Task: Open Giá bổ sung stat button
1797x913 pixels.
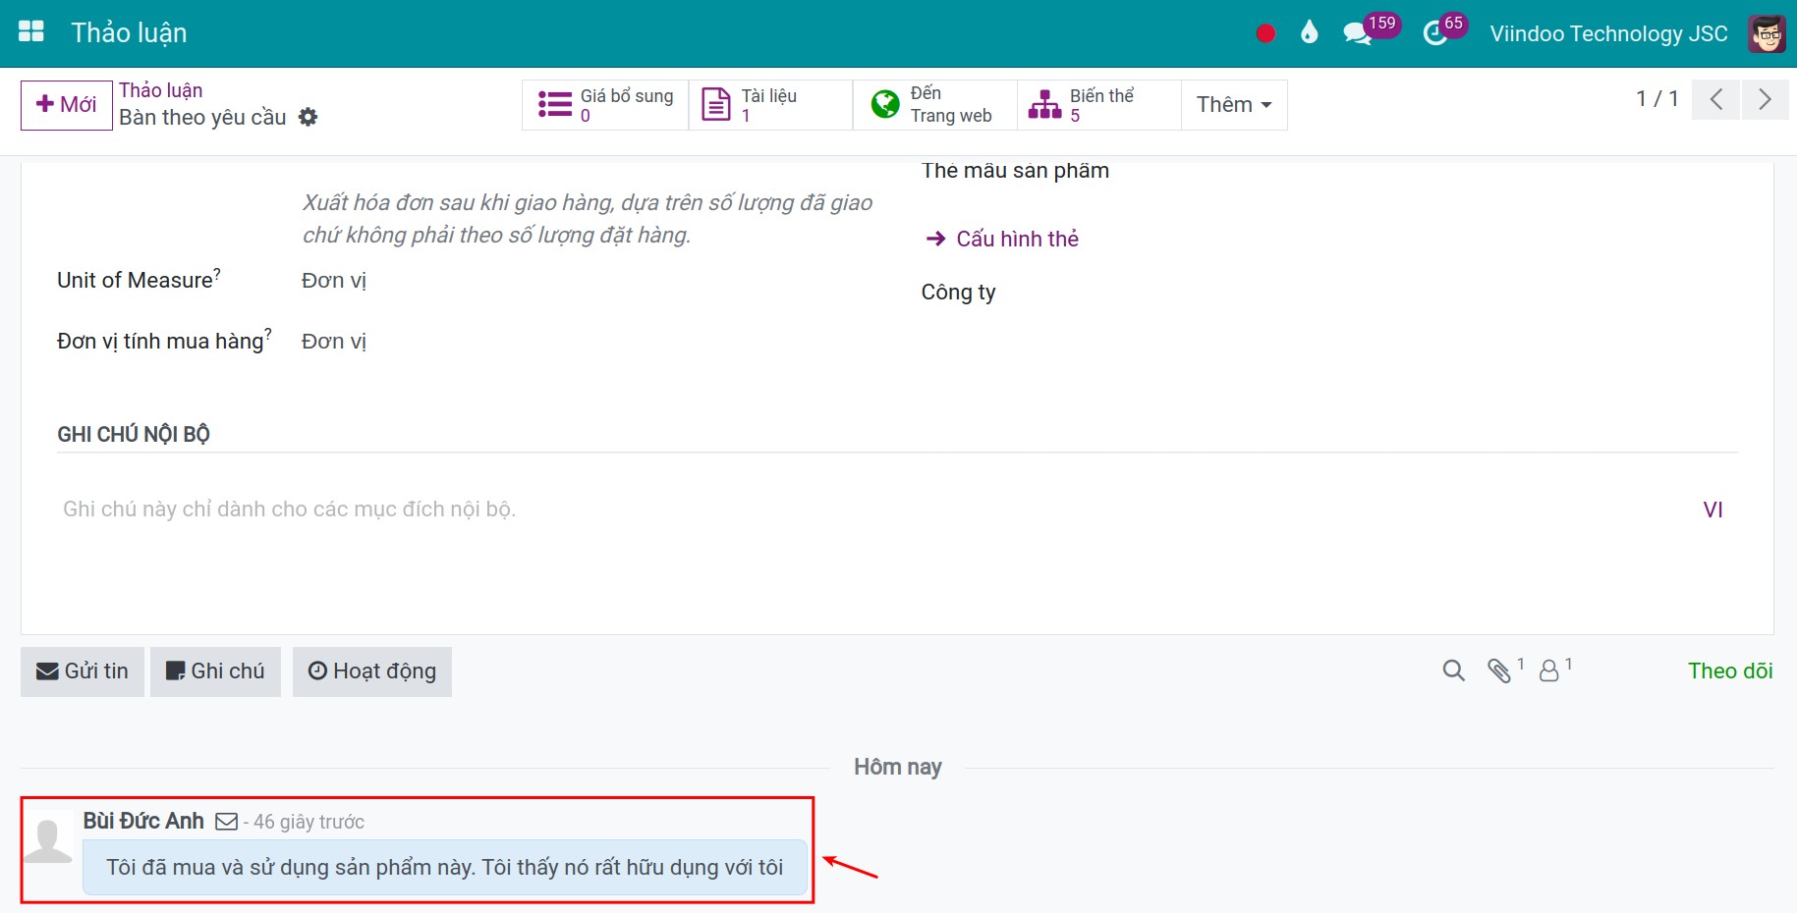Action: pyautogui.click(x=605, y=105)
